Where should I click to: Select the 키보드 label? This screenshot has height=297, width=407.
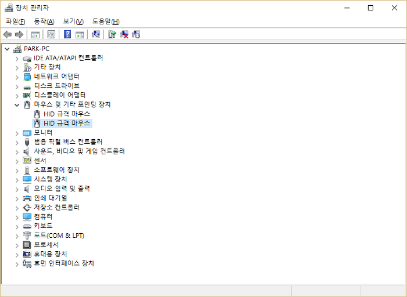click(43, 226)
